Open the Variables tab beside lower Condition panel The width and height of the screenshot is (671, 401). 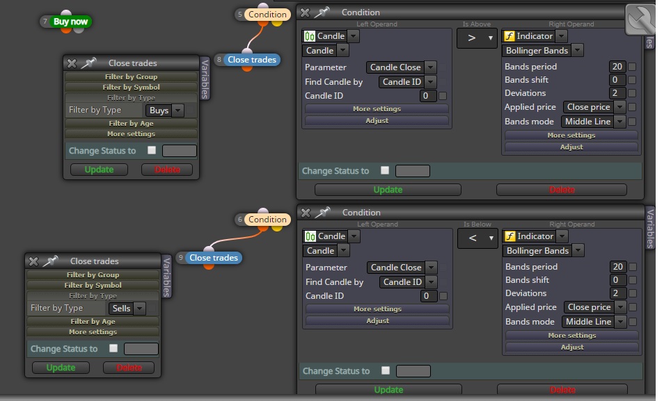coord(650,229)
